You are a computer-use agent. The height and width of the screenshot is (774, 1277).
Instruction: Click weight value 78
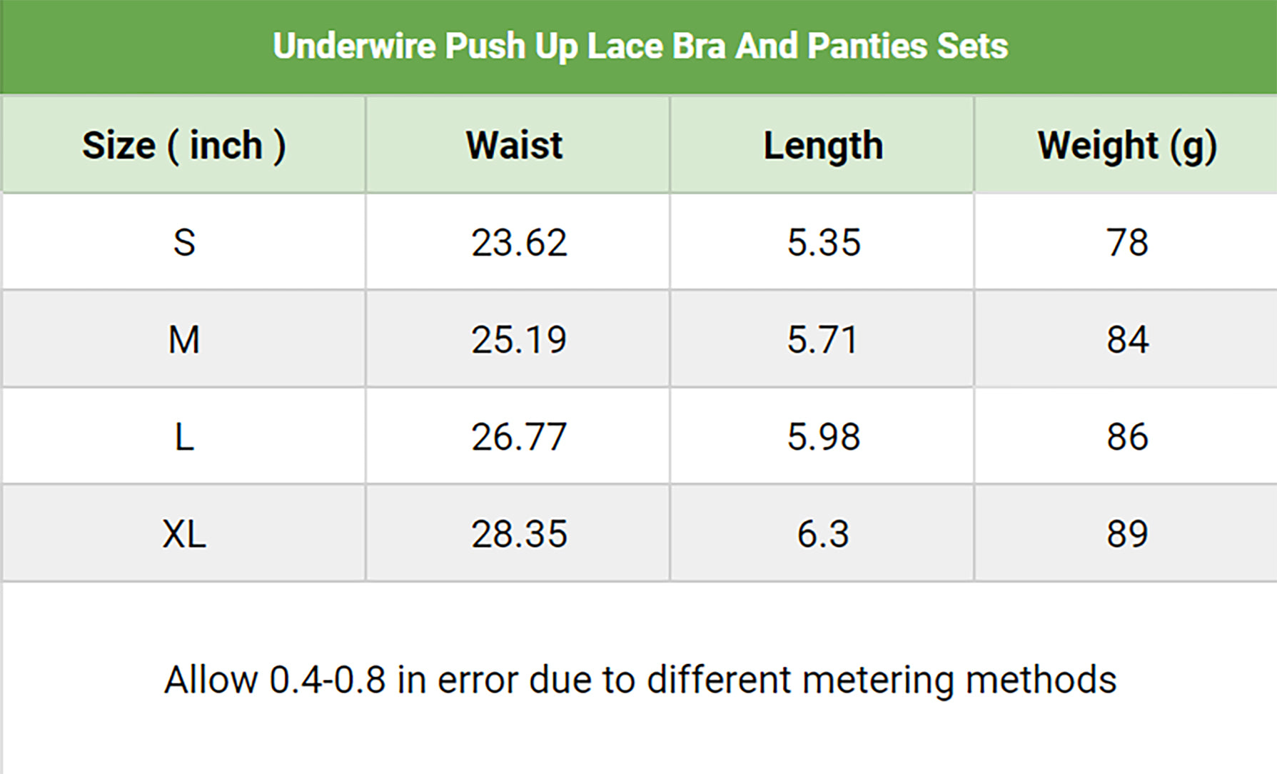(1127, 243)
